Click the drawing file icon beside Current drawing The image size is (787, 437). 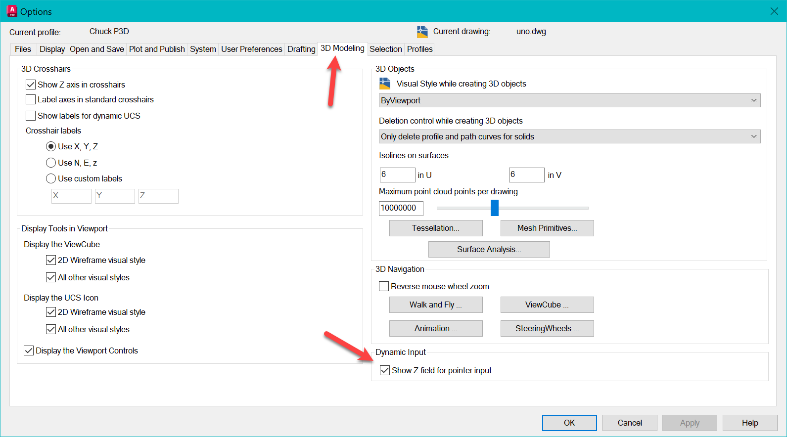pyautogui.click(x=422, y=32)
